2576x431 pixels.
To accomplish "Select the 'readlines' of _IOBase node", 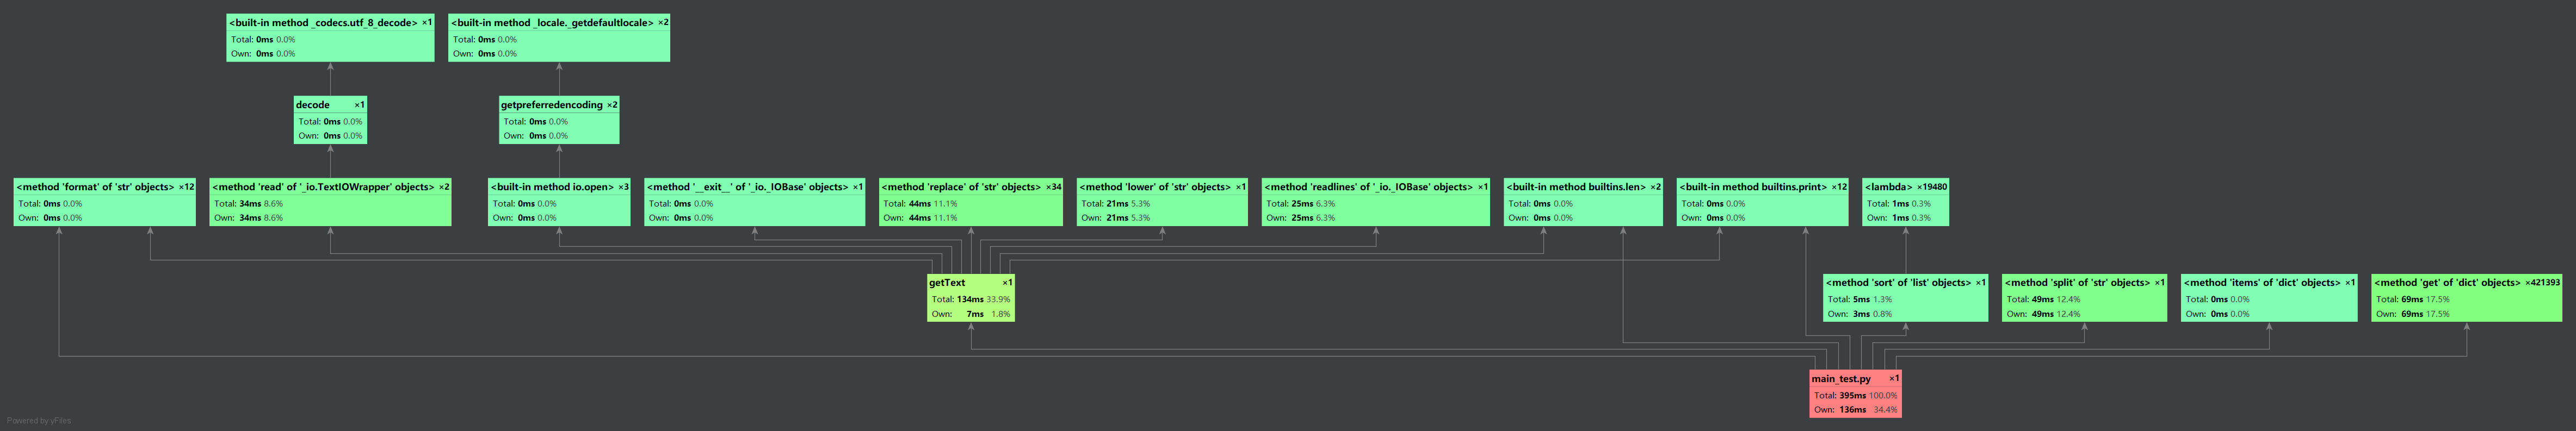I will point(1375,202).
